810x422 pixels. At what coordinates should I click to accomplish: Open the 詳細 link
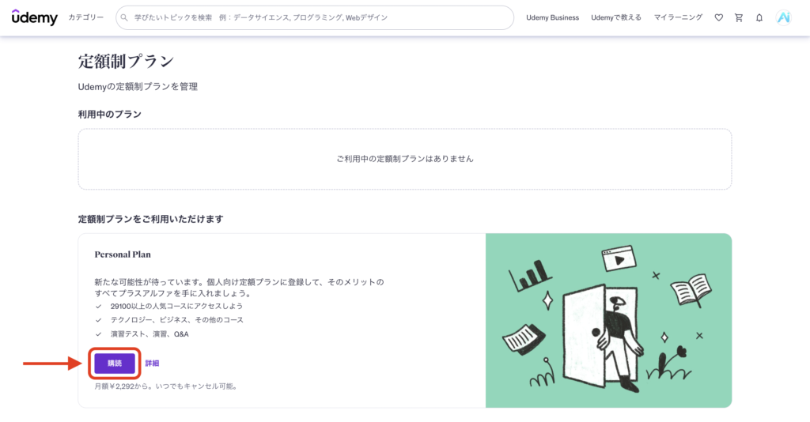[152, 364]
